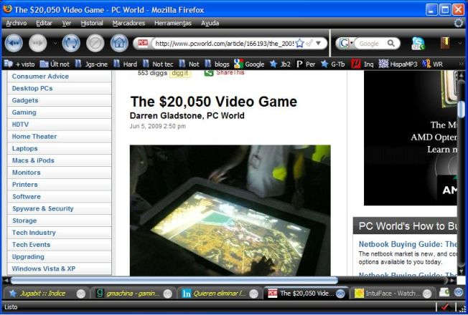Open the Archivo menu
Screen dimensions: 468x315
tap(17, 23)
